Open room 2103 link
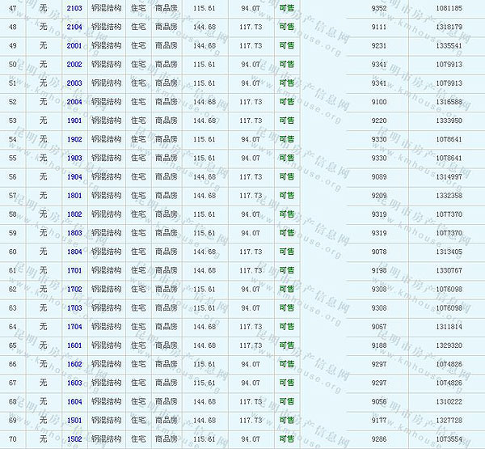The height and width of the screenshot is (449, 485). click(74, 8)
